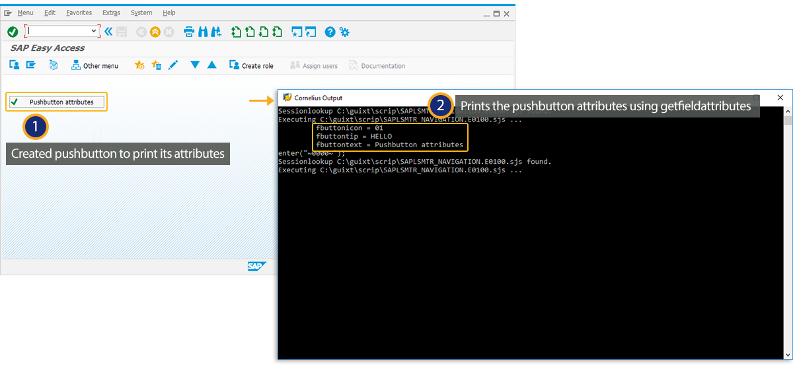Click the Generate shortcut icon

[x=311, y=31]
